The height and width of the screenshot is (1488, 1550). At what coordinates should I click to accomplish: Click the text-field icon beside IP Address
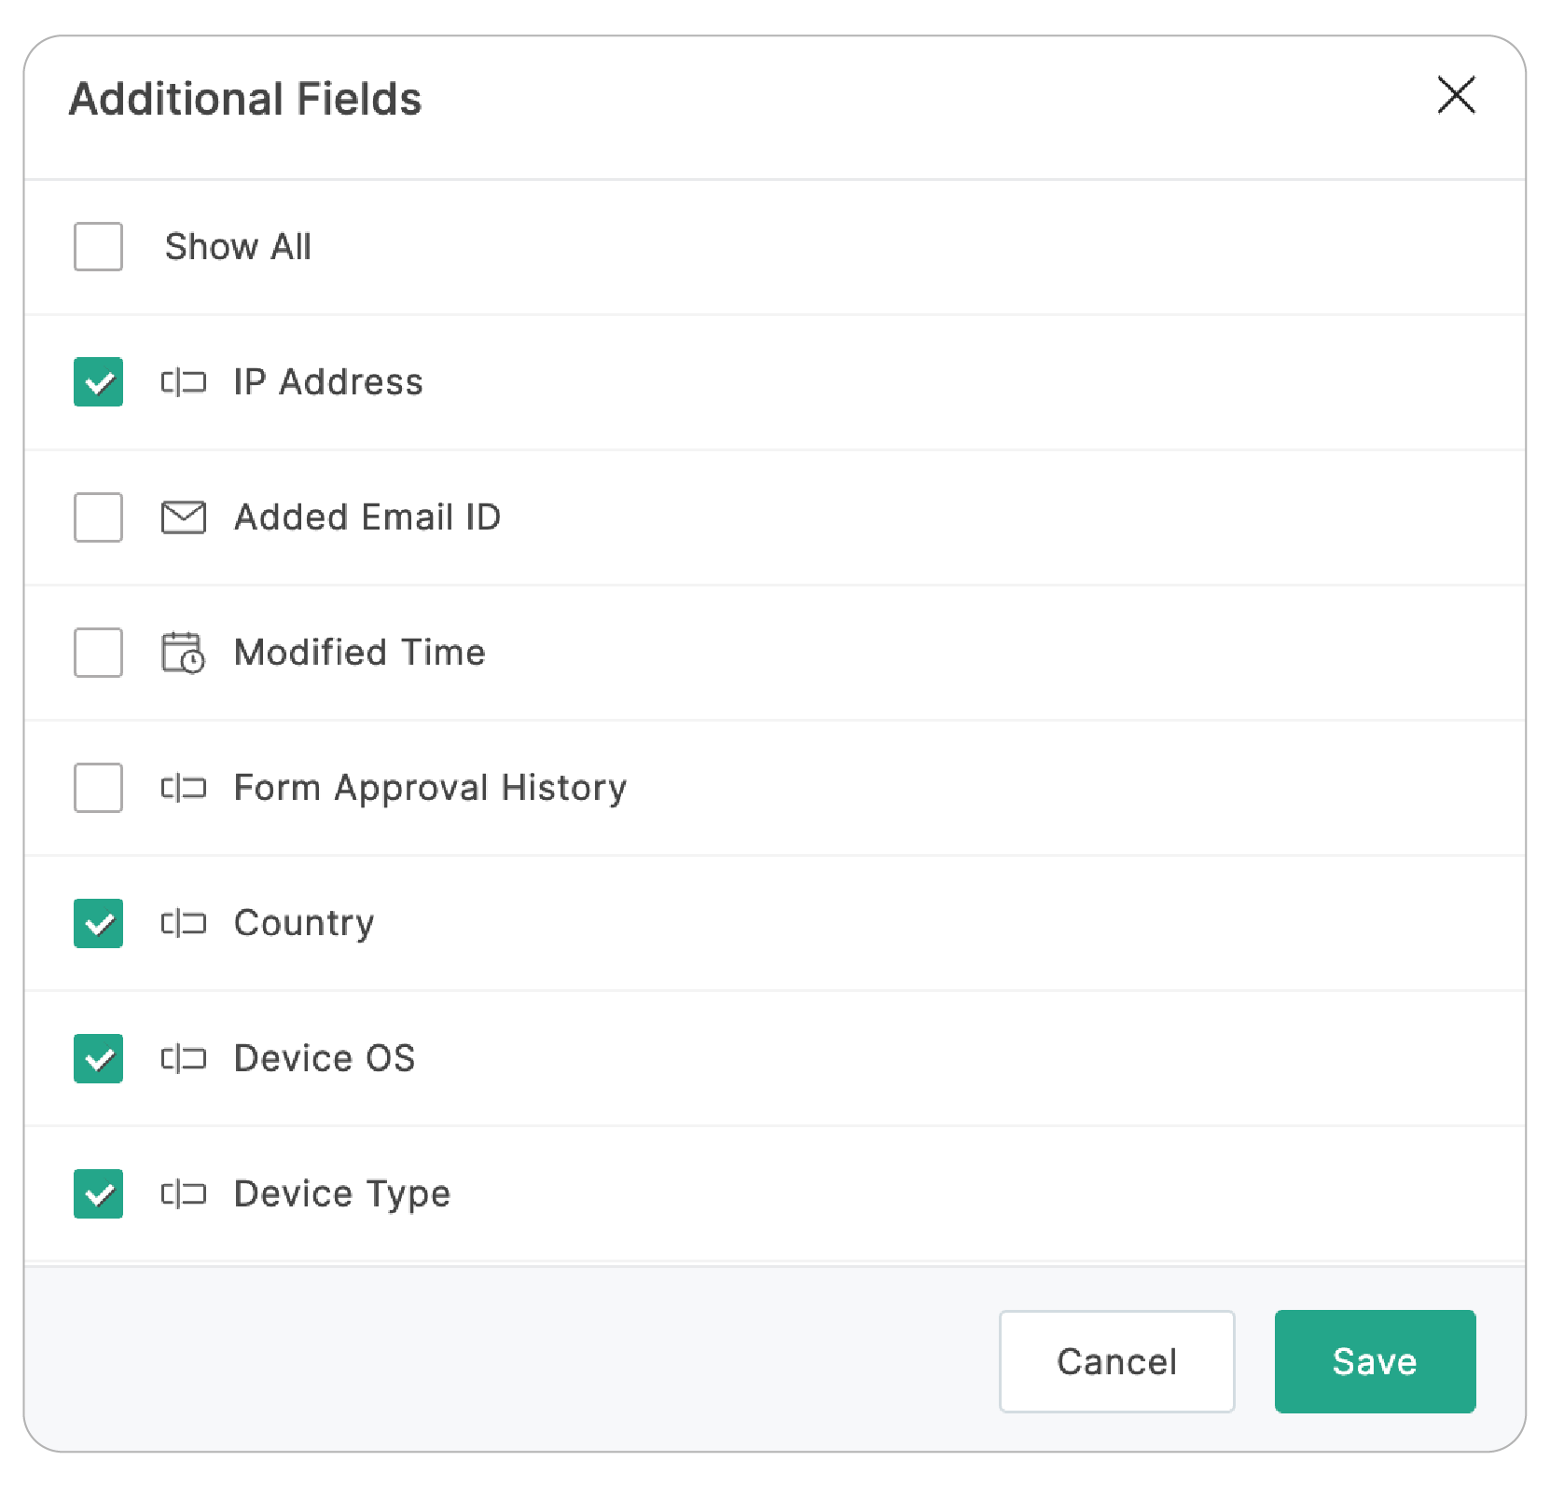pos(184,382)
